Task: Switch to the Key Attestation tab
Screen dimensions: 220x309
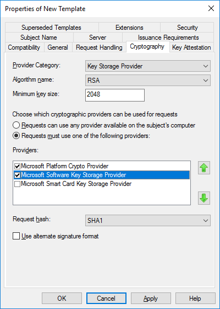Action: pyautogui.click(x=191, y=47)
